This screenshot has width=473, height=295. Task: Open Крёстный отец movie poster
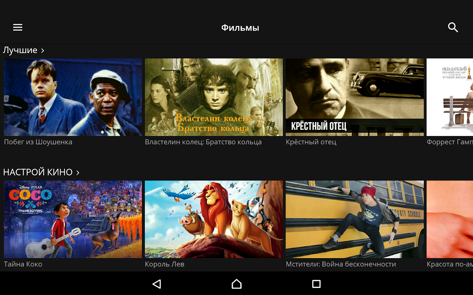pyautogui.click(x=355, y=97)
